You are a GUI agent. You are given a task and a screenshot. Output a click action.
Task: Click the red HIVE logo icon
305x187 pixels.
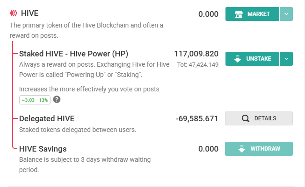pyautogui.click(x=14, y=13)
